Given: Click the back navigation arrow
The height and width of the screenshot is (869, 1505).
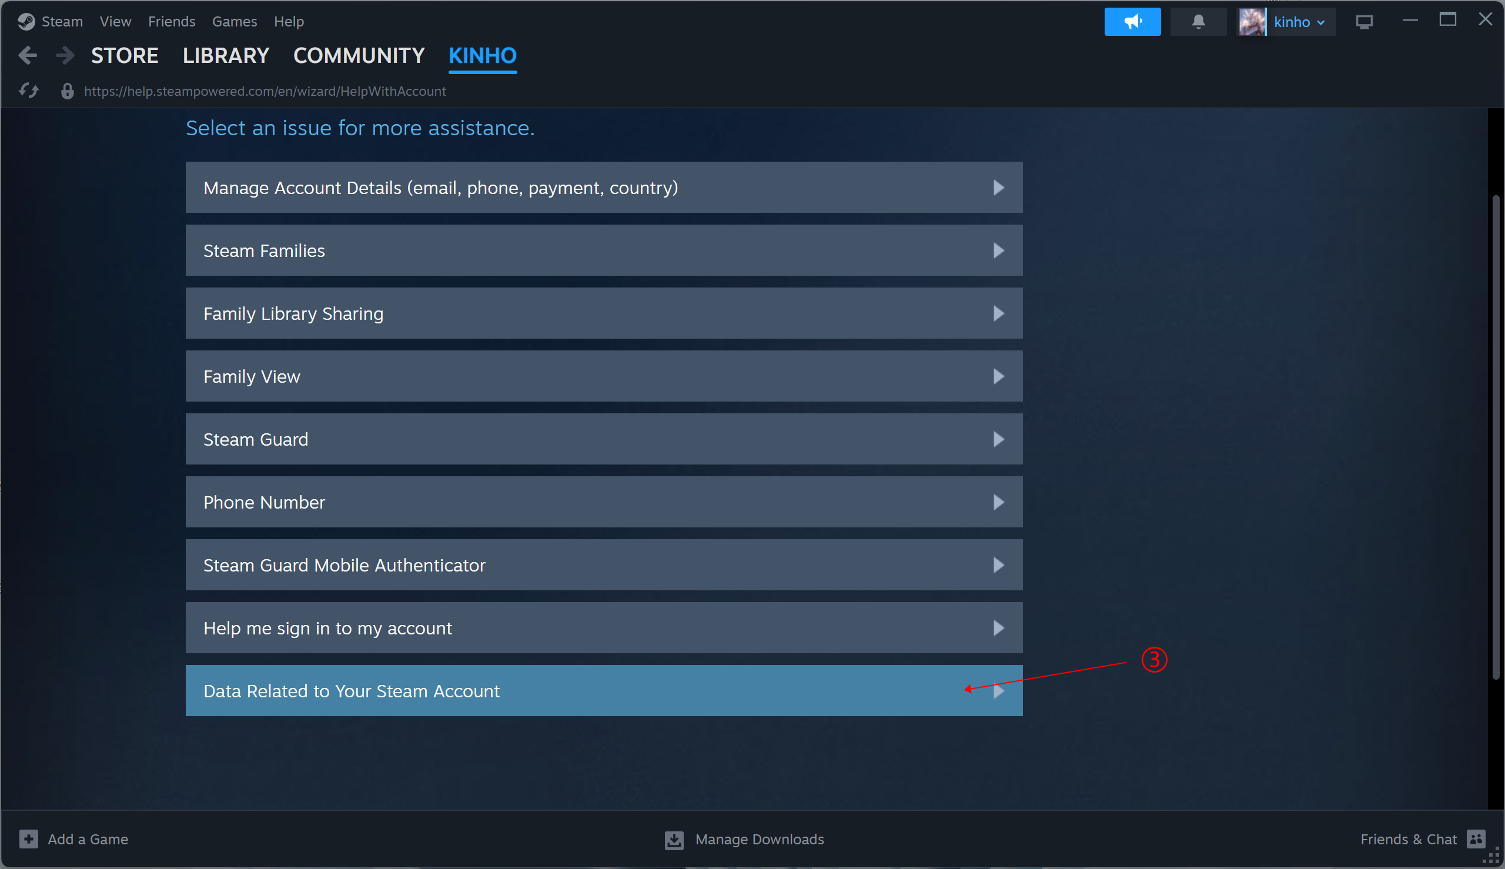Looking at the screenshot, I should 28,55.
